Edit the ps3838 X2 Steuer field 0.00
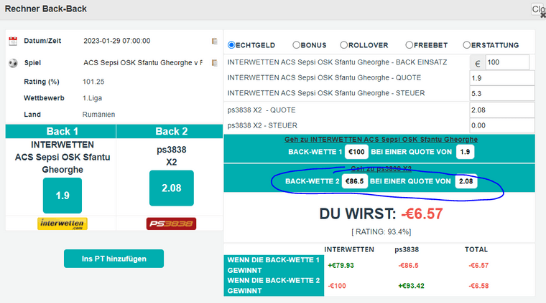Screen dimensions: 546x303 click(502, 125)
